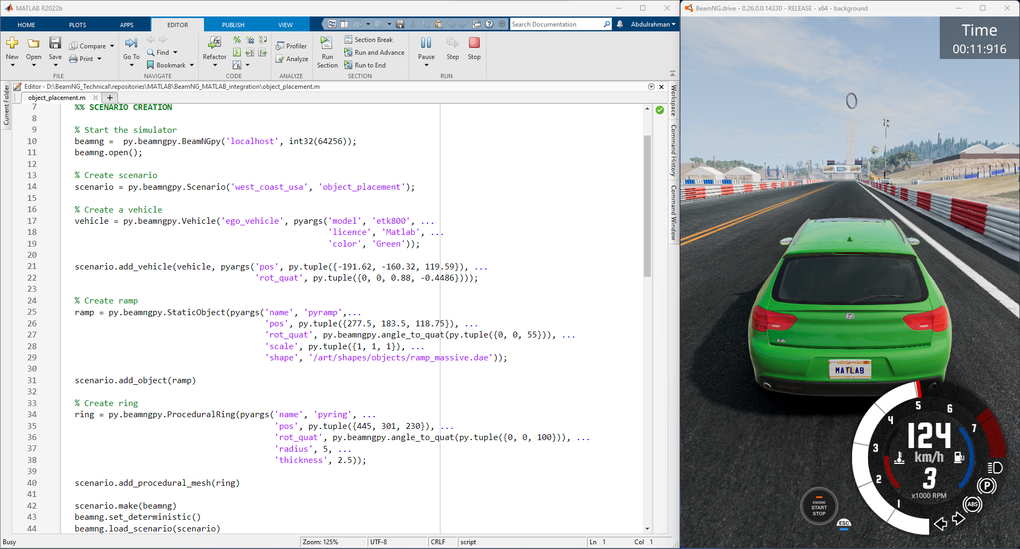This screenshot has height=549, width=1020.
Task: Expand the Print dropdown arrow
Action: click(x=99, y=59)
